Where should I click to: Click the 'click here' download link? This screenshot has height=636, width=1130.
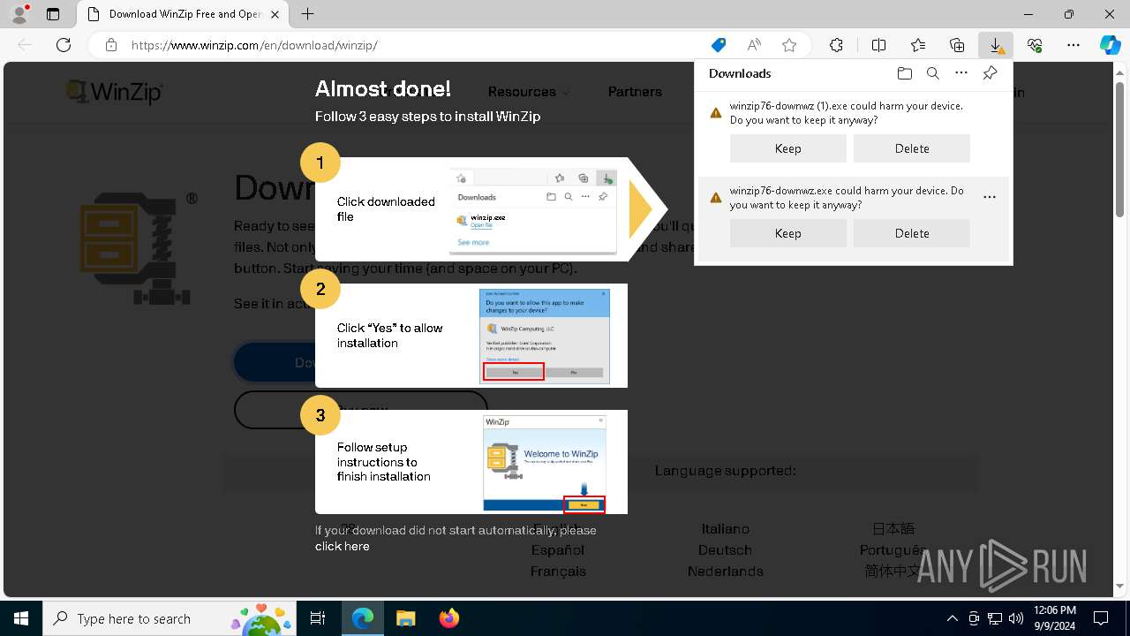(343, 546)
